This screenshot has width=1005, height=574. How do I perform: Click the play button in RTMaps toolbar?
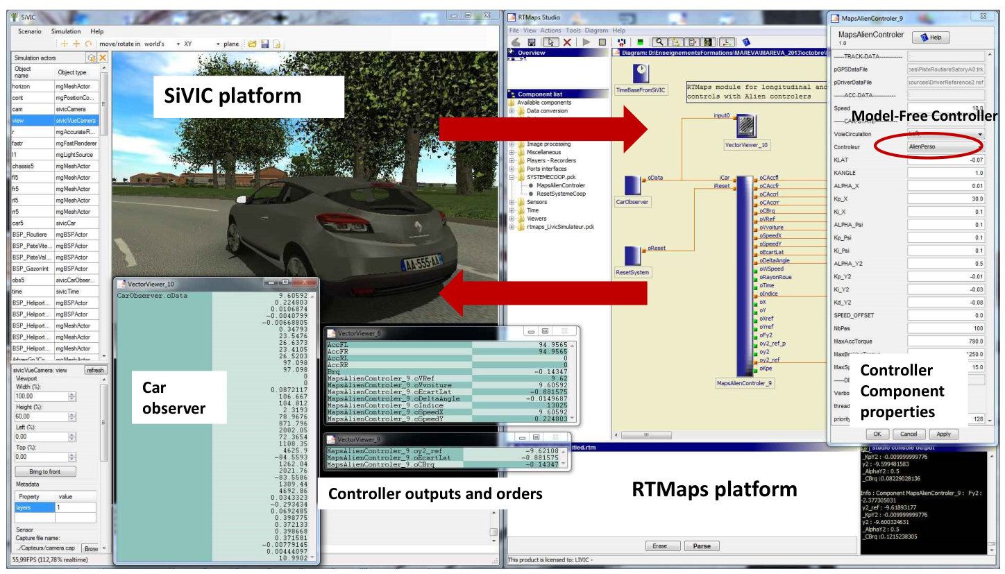586,42
